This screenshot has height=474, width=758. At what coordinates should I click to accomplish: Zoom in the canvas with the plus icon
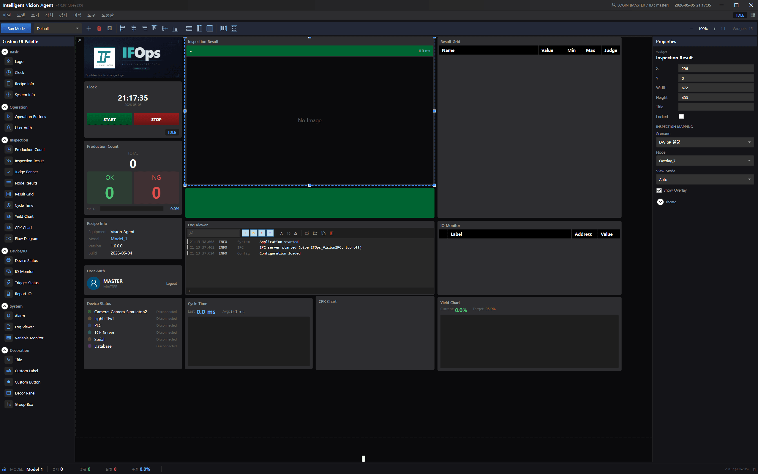(714, 29)
